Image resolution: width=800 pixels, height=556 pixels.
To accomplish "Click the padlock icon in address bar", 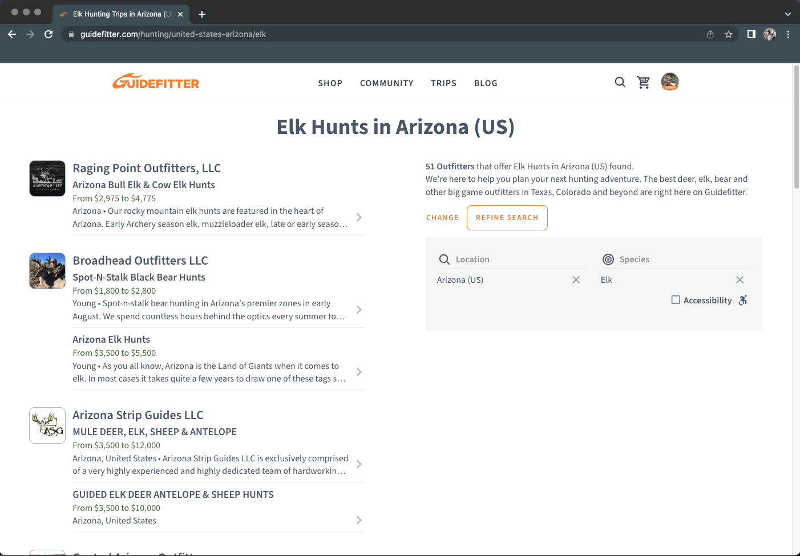I will tap(71, 34).
